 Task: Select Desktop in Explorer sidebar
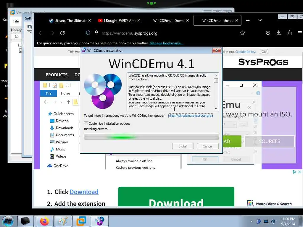coord(59,121)
